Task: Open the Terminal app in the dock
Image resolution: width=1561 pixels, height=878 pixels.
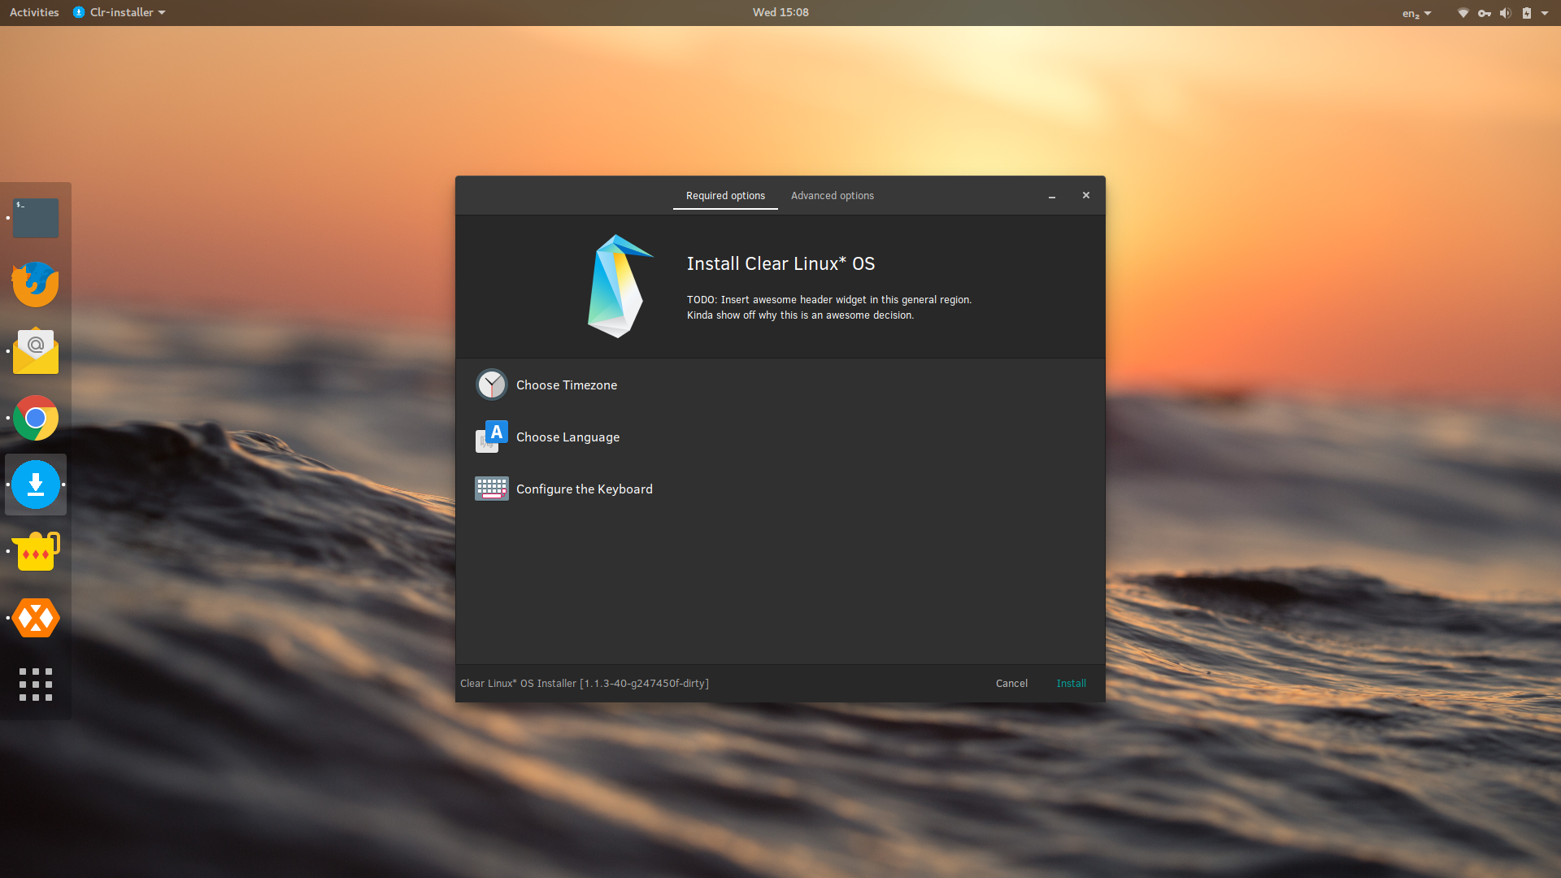Action: (36, 218)
